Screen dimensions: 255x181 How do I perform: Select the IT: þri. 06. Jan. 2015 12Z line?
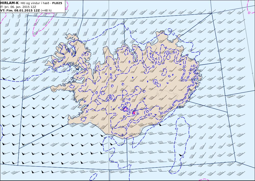(x=18, y=7)
